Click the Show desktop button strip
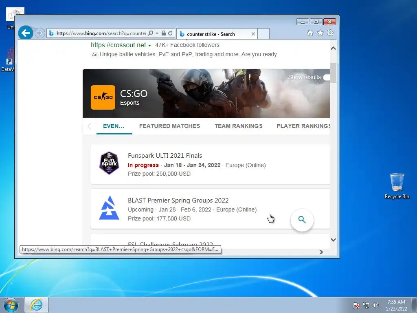This screenshot has height=313, width=417. [x=414, y=305]
